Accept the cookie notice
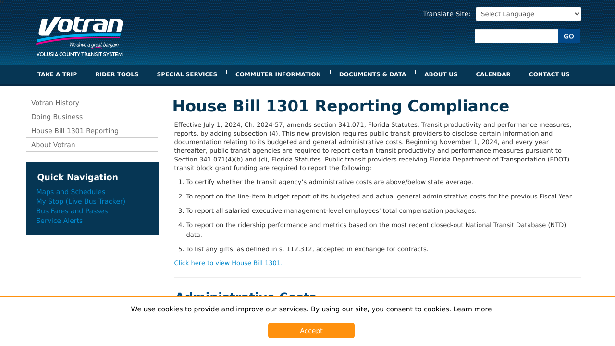615x346 pixels. pyautogui.click(x=311, y=331)
